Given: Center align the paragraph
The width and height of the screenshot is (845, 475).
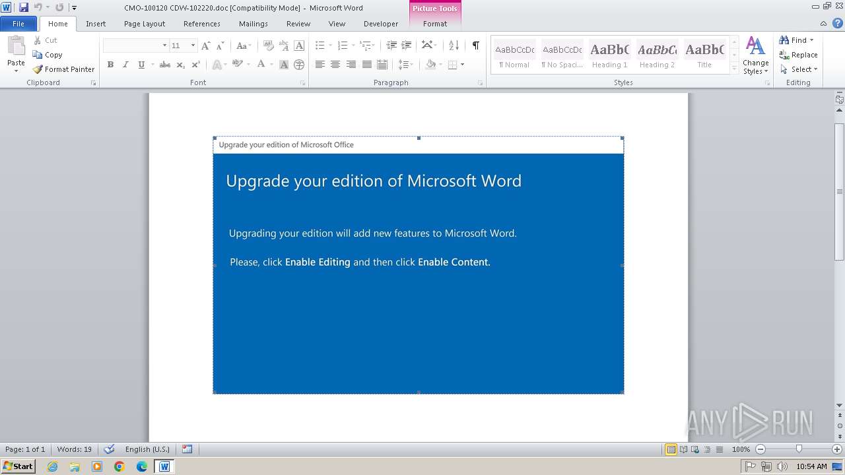Looking at the screenshot, I should click(335, 65).
